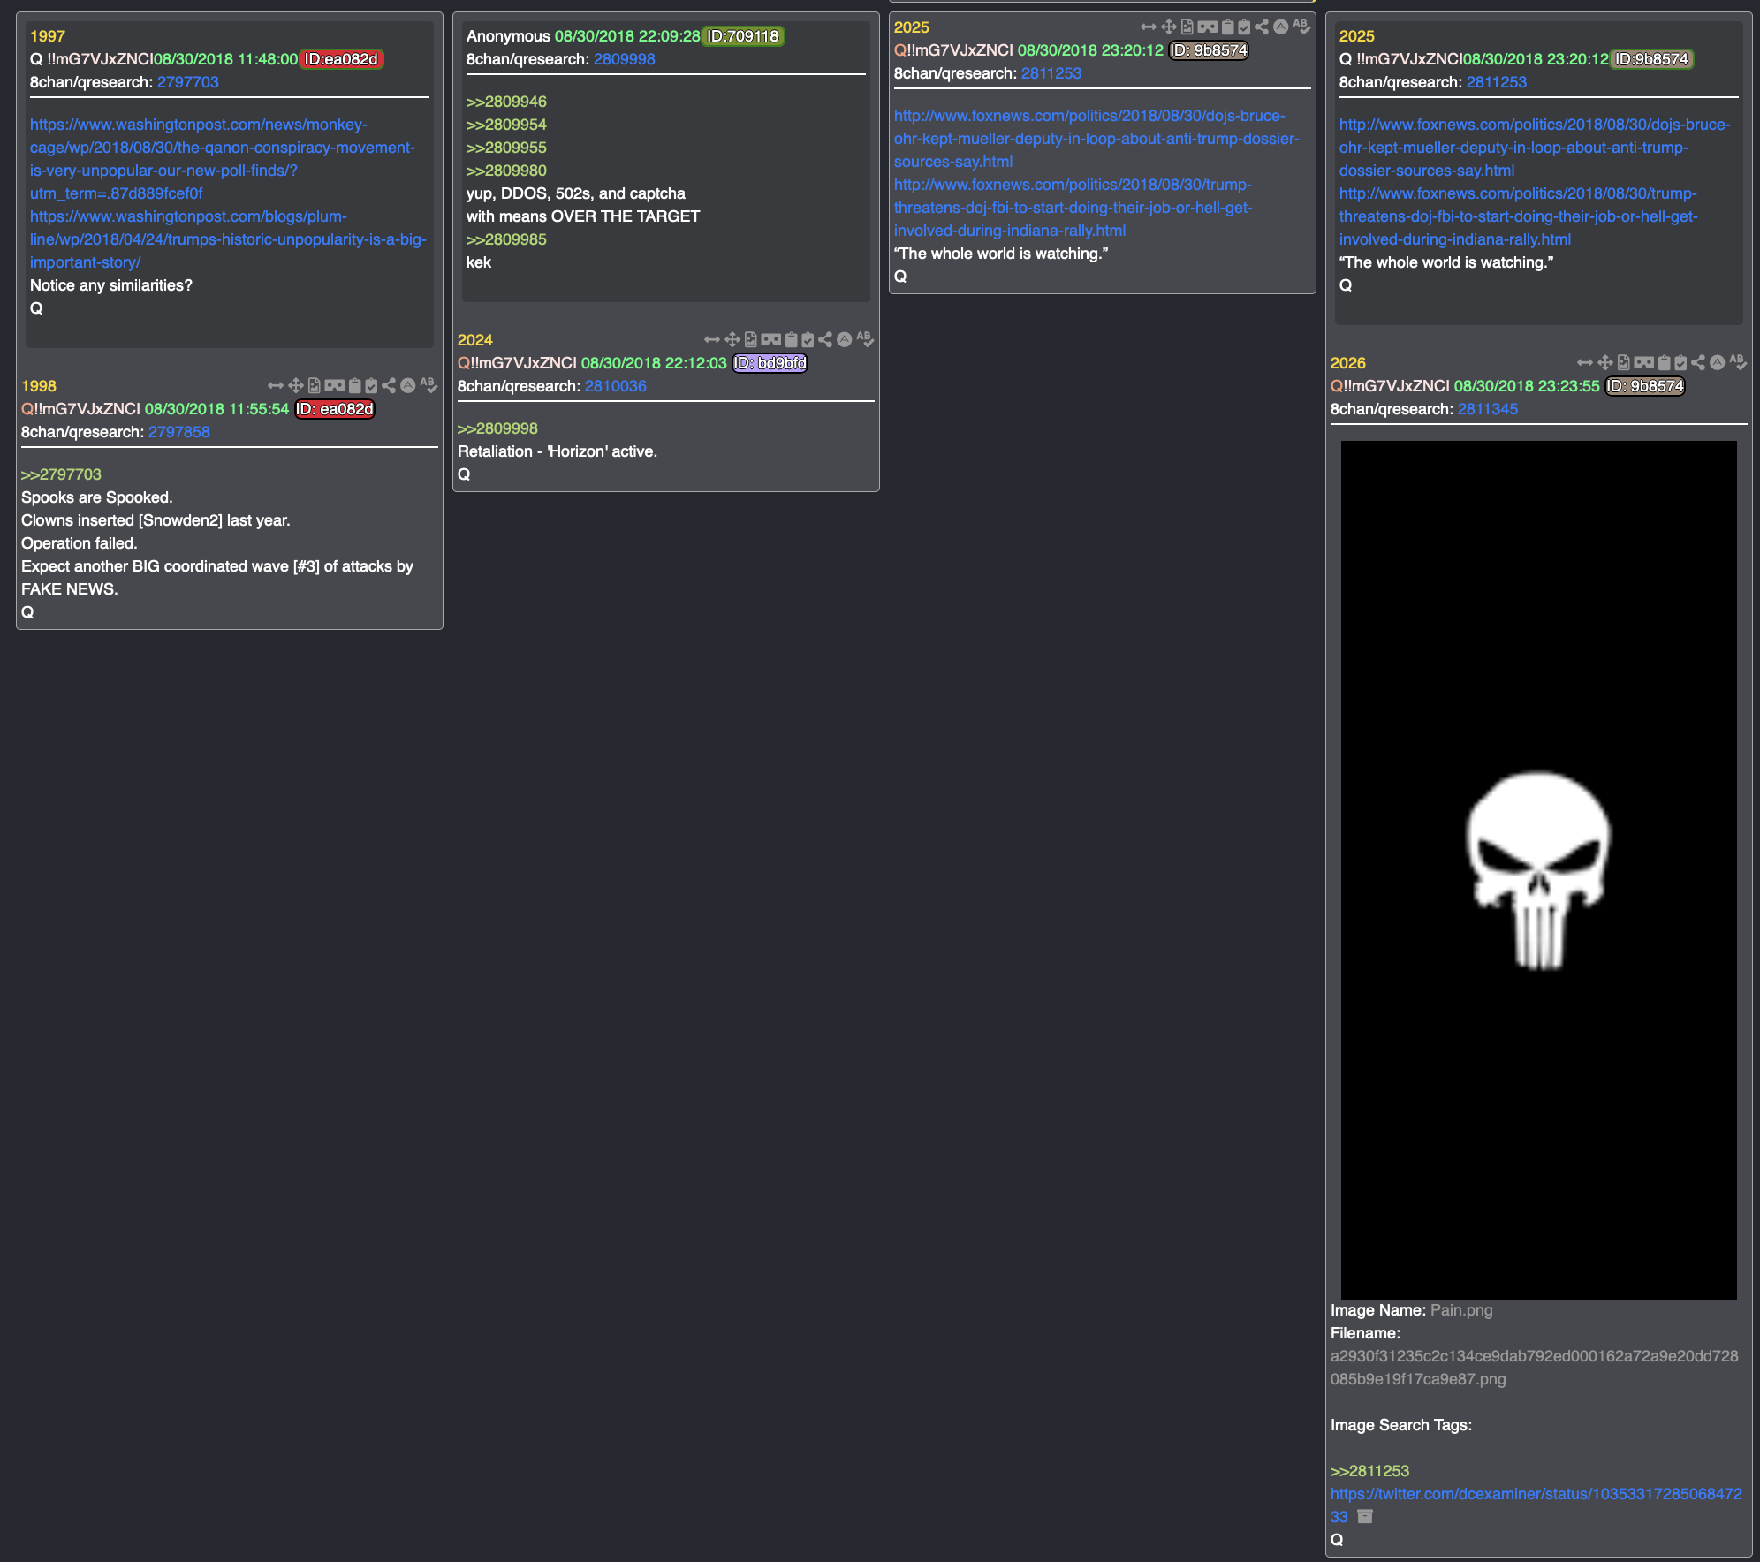Click the clipboard icon on post 2026
1760x1562 pixels.
point(1665,363)
